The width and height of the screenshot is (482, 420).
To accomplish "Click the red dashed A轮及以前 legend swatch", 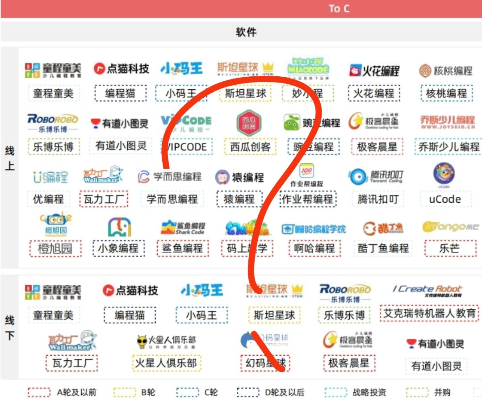I will (39, 392).
